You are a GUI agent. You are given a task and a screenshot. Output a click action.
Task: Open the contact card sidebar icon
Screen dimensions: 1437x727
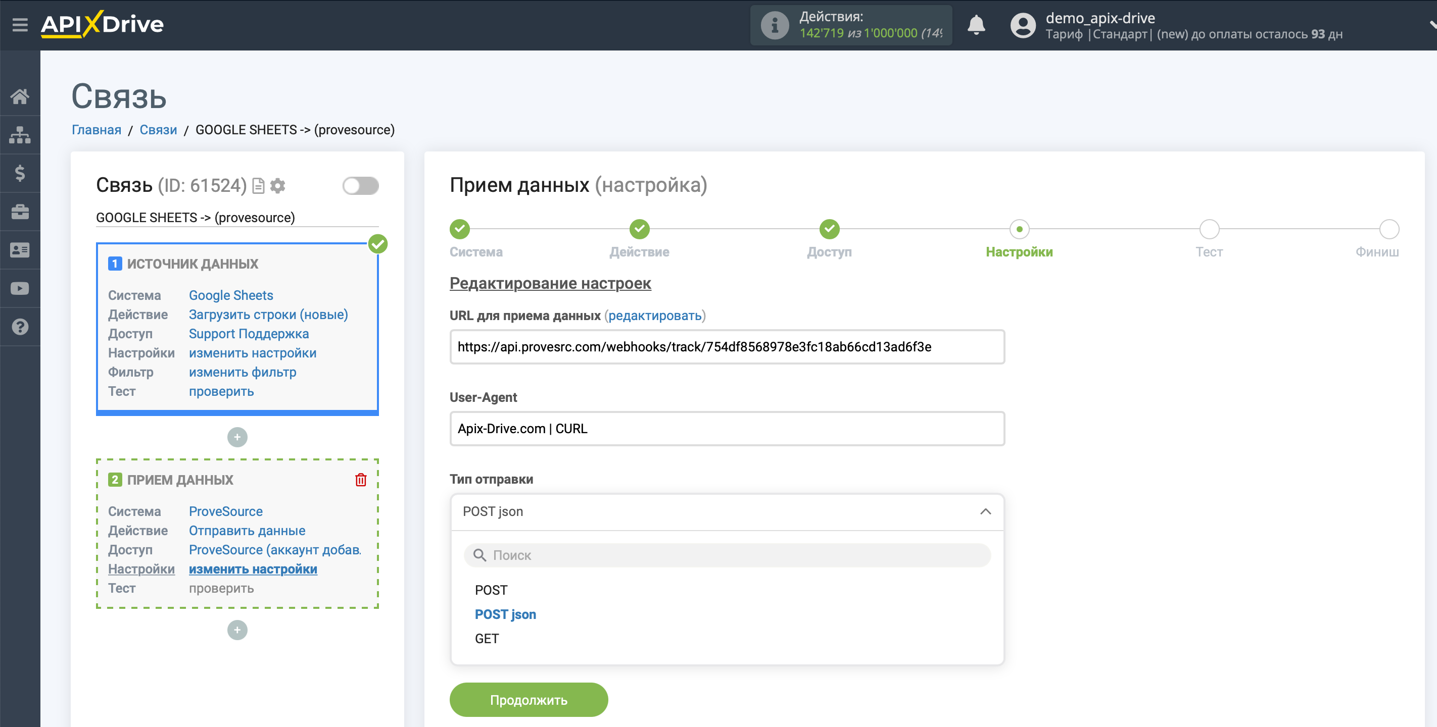click(x=20, y=250)
